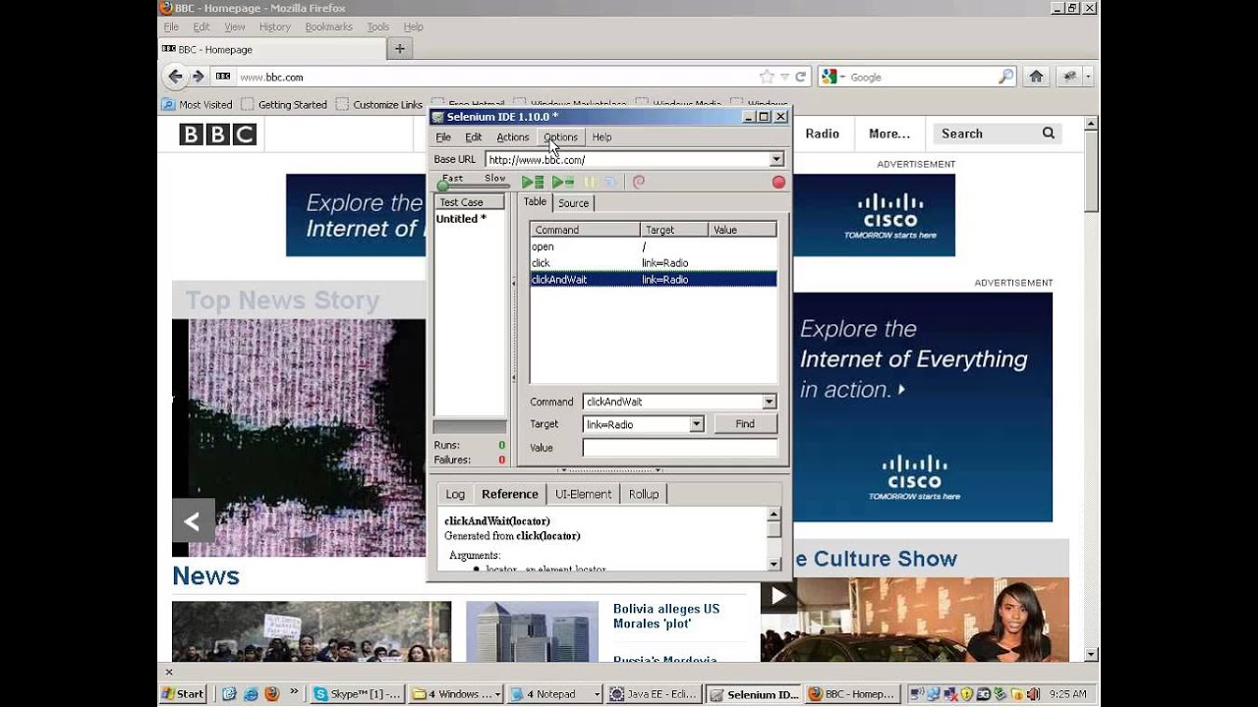This screenshot has height=707, width=1258.
Task: Launch Internet Explorer from quick launch bar
Action: click(x=251, y=693)
